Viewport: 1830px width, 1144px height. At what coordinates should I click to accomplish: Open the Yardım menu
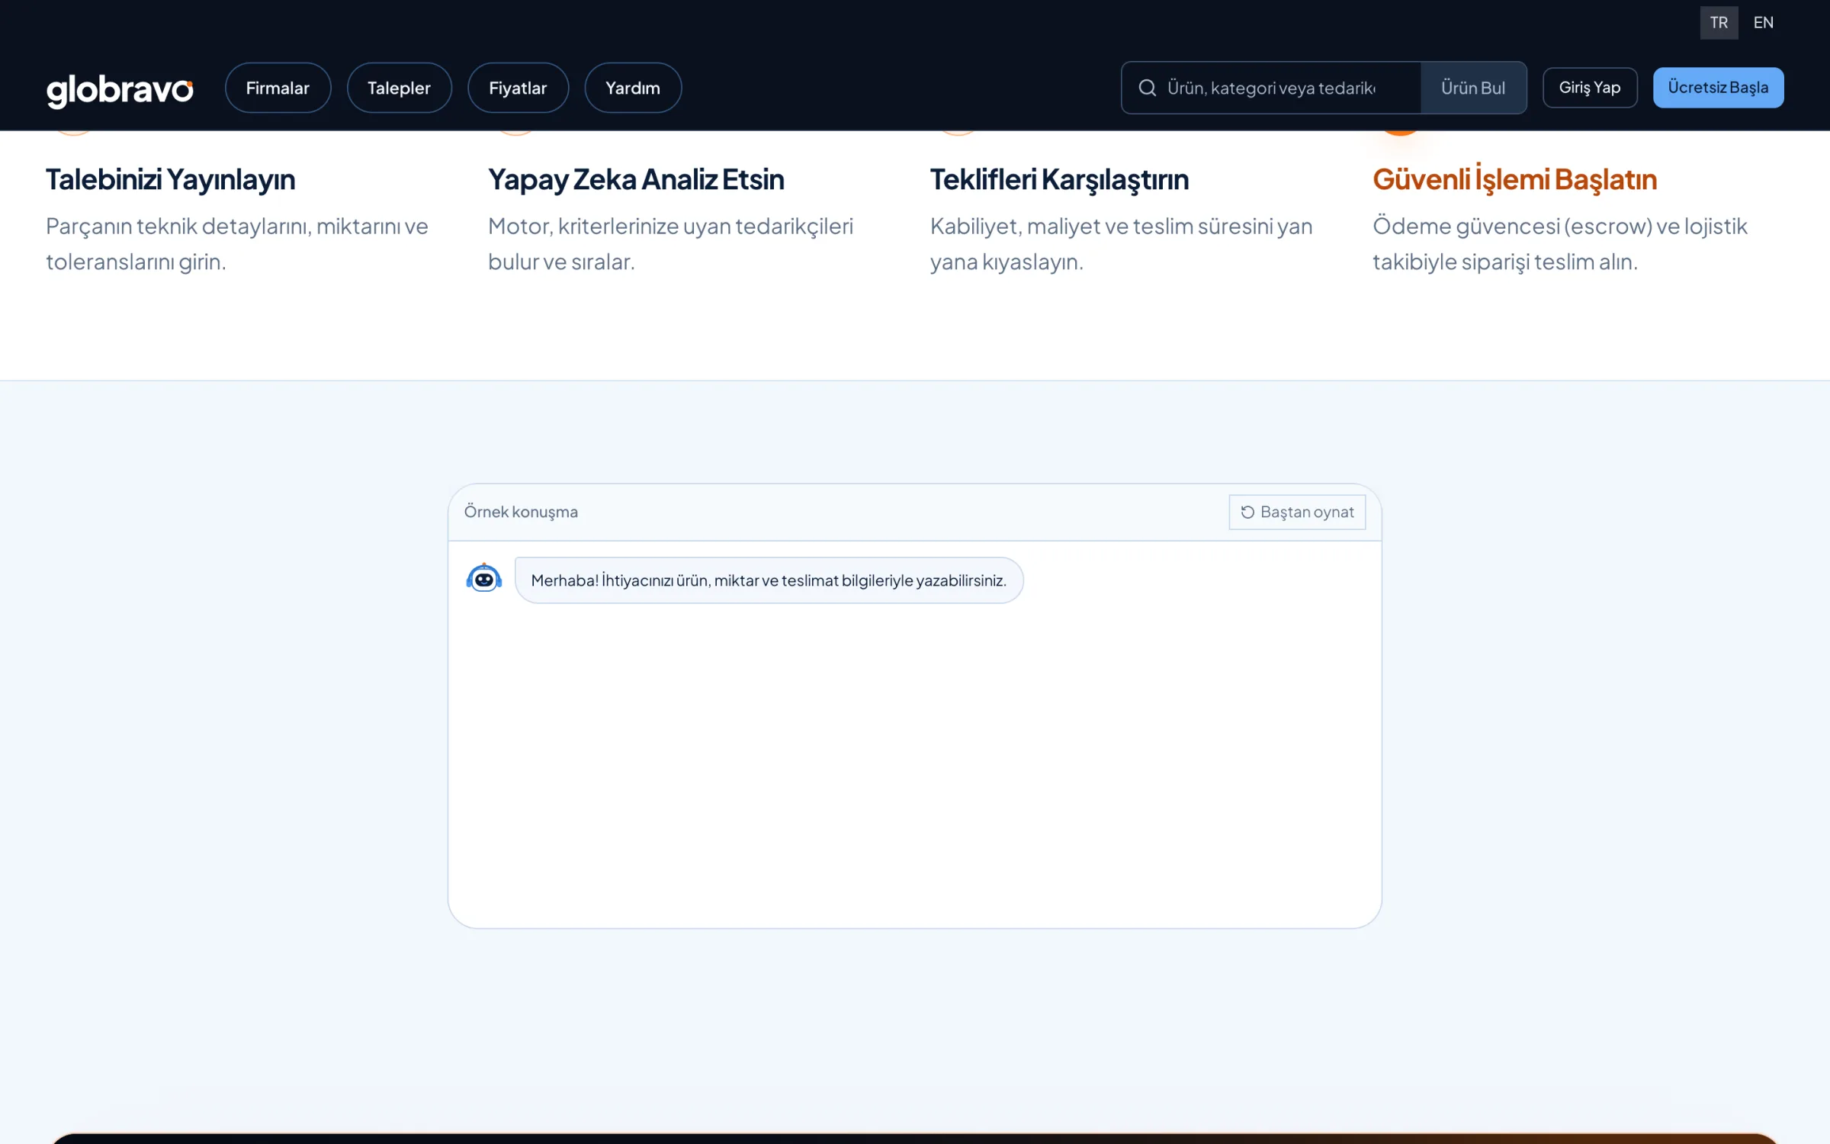coord(633,88)
